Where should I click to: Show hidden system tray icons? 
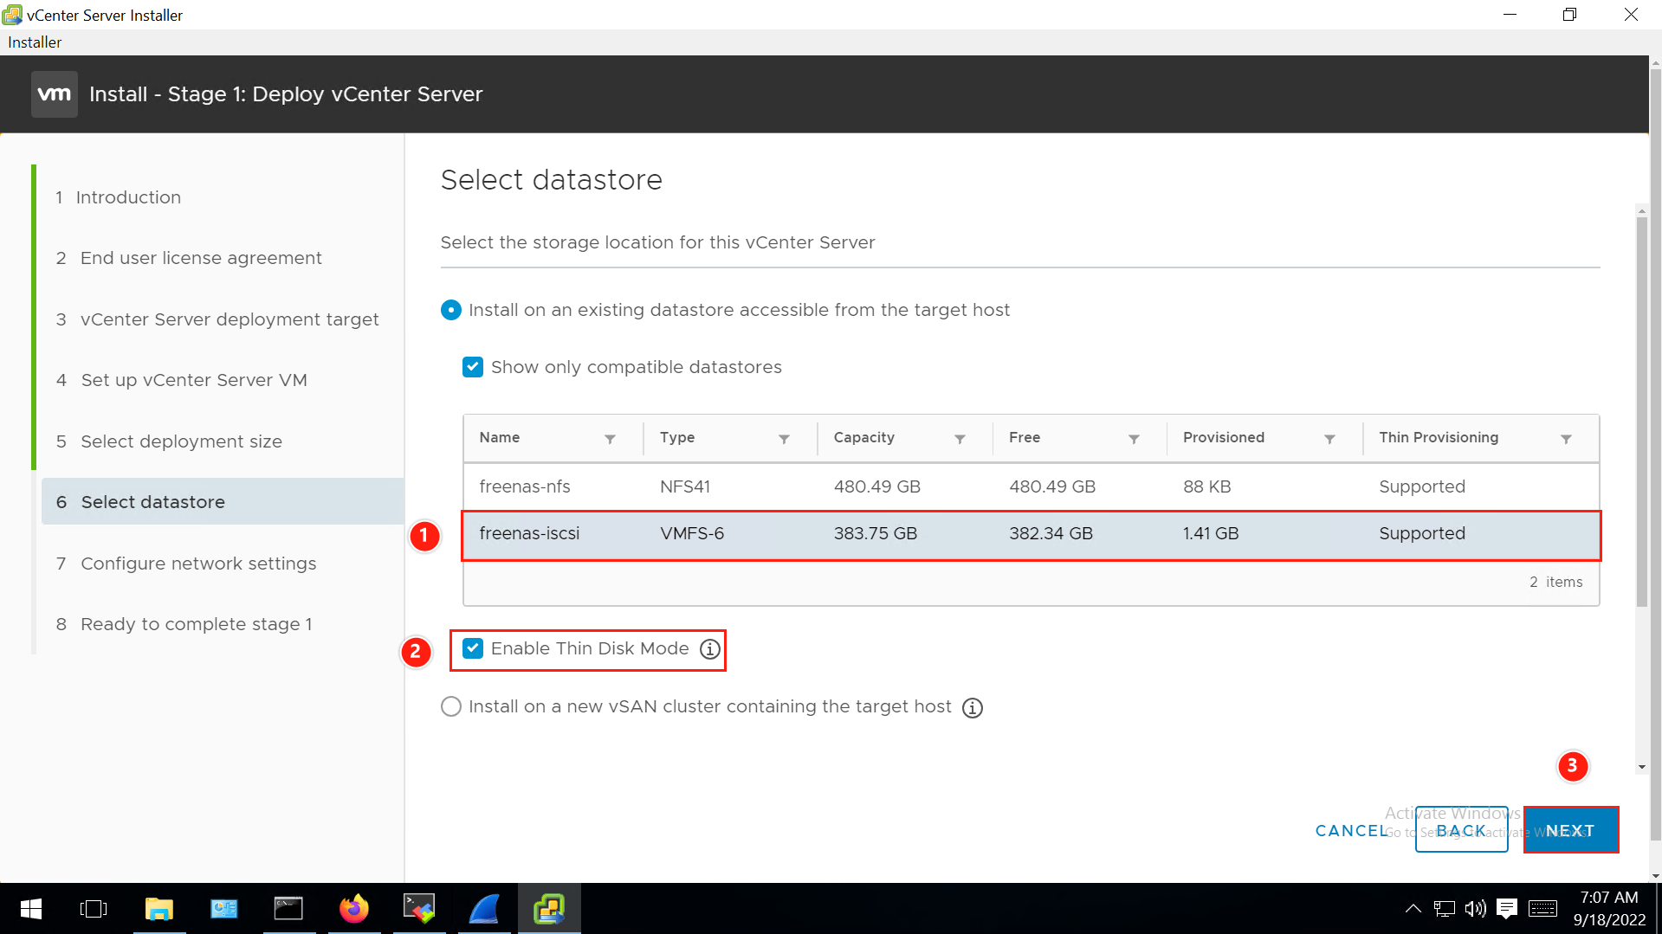(1413, 909)
